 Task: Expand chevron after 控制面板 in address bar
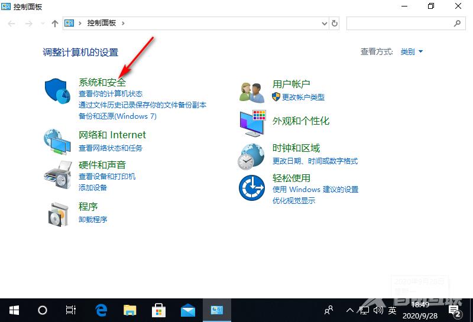coord(123,23)
